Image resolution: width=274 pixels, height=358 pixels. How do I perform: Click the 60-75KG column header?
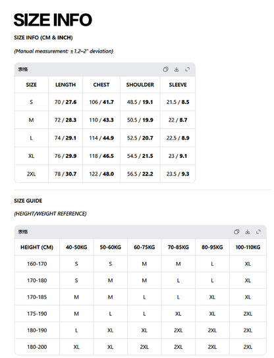(144, 247)
